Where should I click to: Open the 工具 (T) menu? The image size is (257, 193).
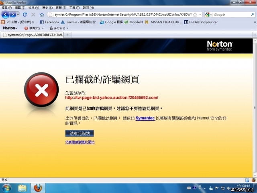click(74, 8)
